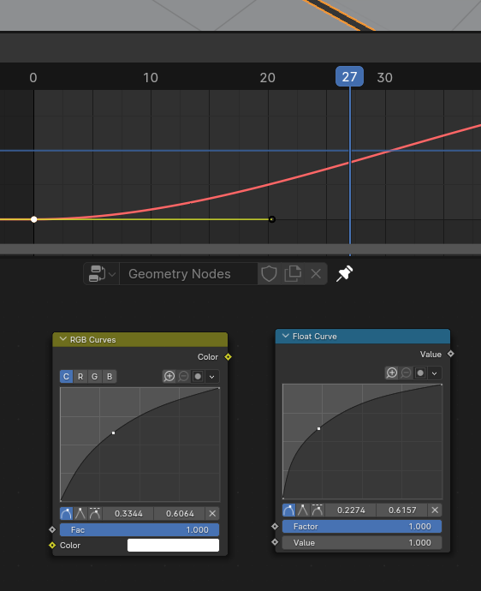
Task: Click frame number 0 on the ruler
Action: tap(33, 78)
